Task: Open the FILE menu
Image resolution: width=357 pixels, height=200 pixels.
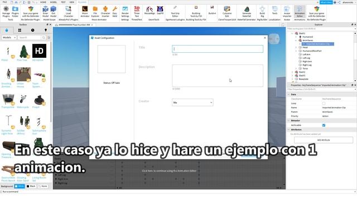Action: point(4,2)
